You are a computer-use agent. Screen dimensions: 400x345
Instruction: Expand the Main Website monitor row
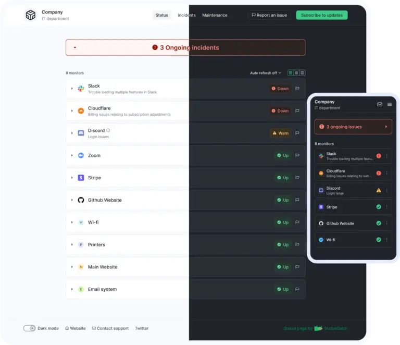(72, 267)
